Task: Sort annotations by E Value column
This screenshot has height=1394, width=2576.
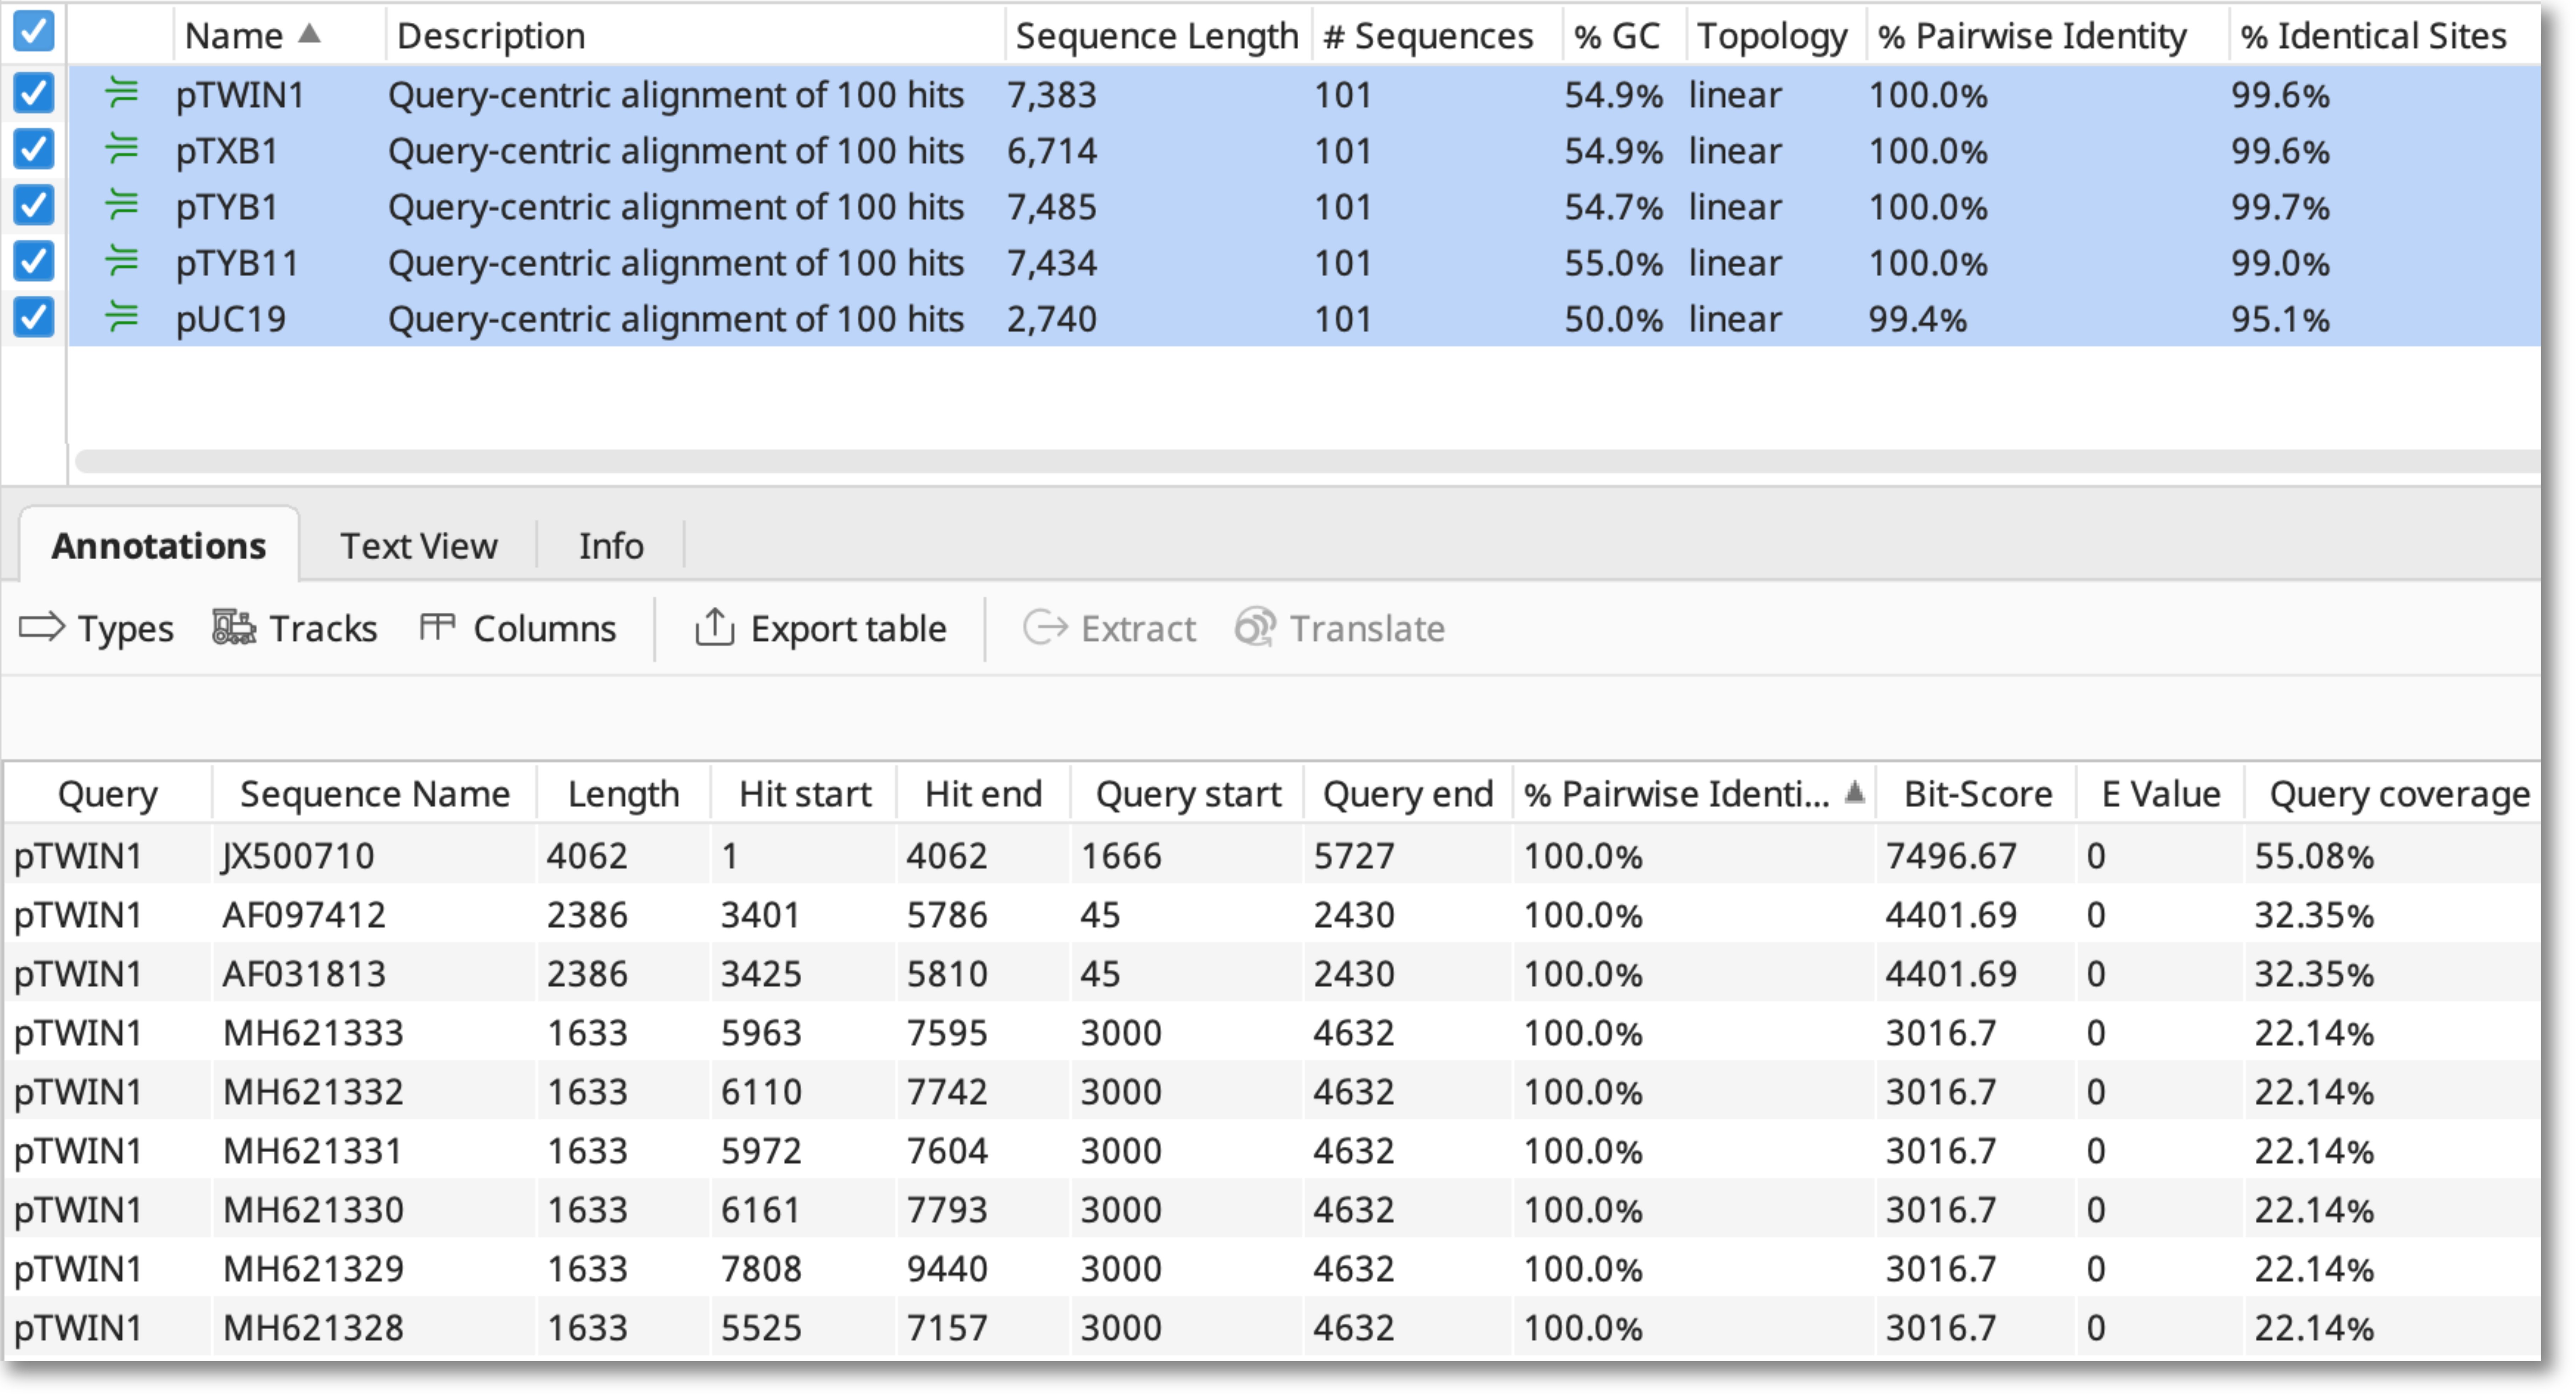Action: (2160, 794)
